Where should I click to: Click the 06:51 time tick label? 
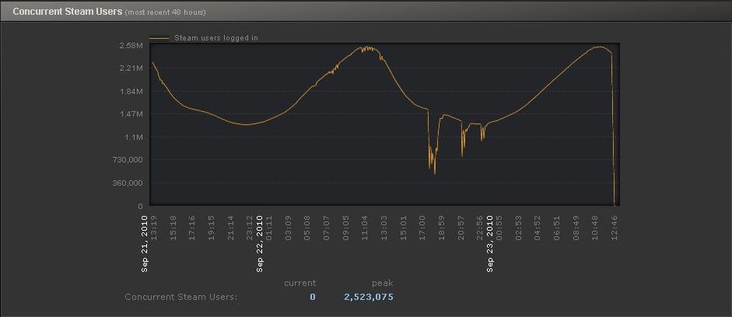[556, 228]
